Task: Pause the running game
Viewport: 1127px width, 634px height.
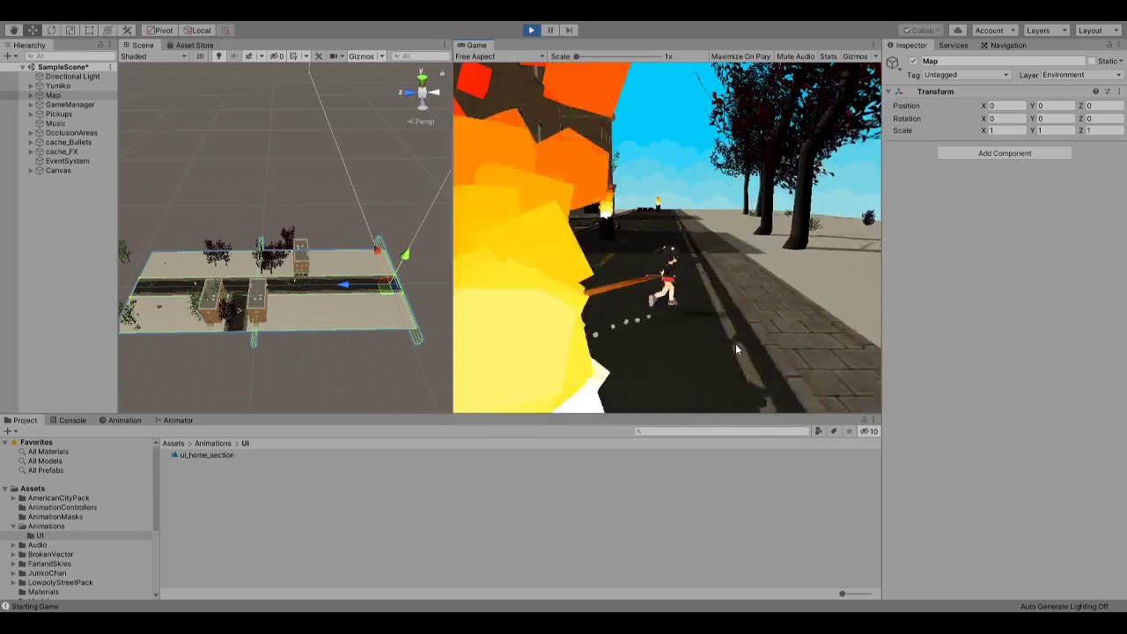Action: [x=550, y=30]
